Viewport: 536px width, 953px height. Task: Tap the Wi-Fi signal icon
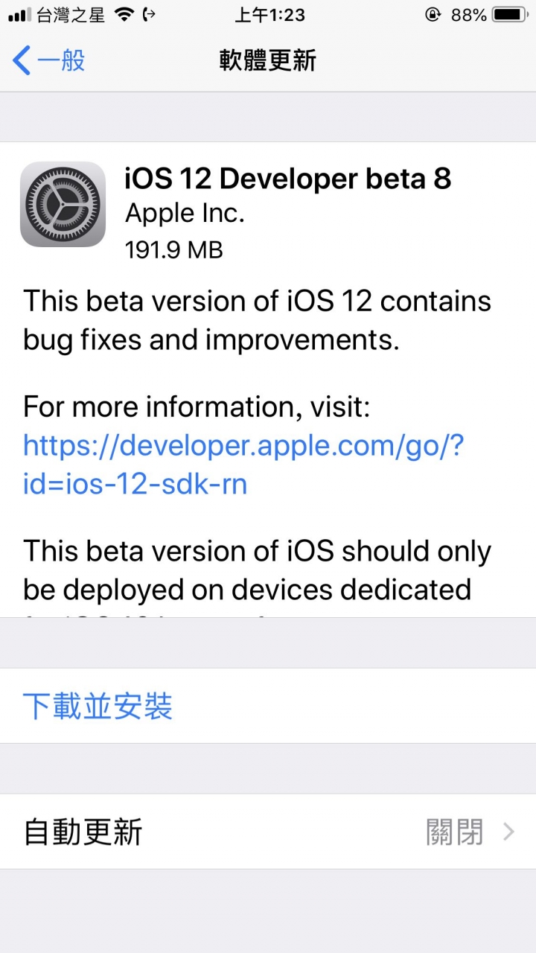tap(124, 14)
